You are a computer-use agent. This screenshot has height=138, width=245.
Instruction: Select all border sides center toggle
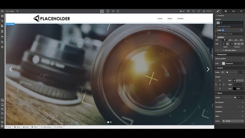pos(220,84)
